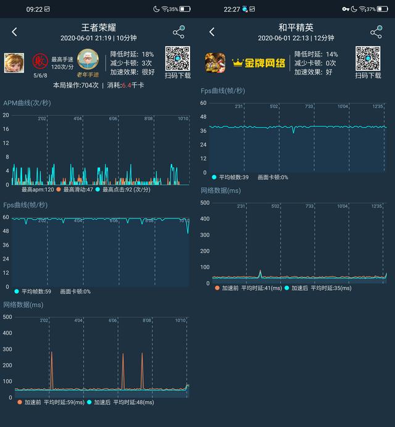Tap VPN key icon in 22:27 status bar

[346, 9]
